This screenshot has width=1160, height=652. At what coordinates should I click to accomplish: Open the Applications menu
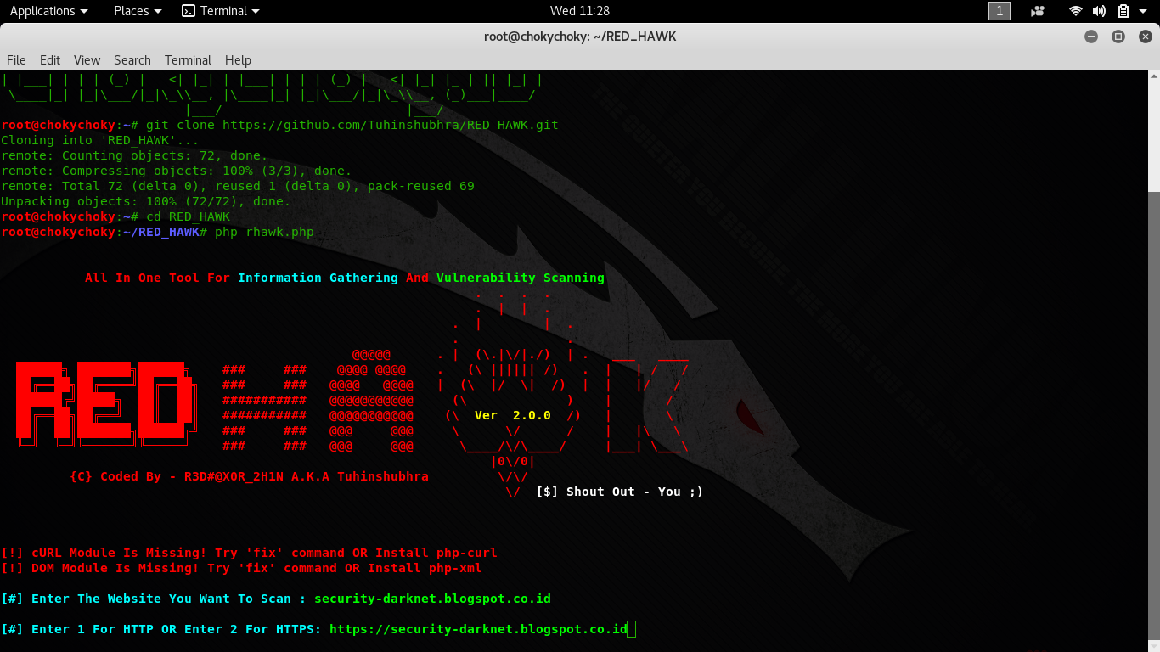(x=48, y=11)
